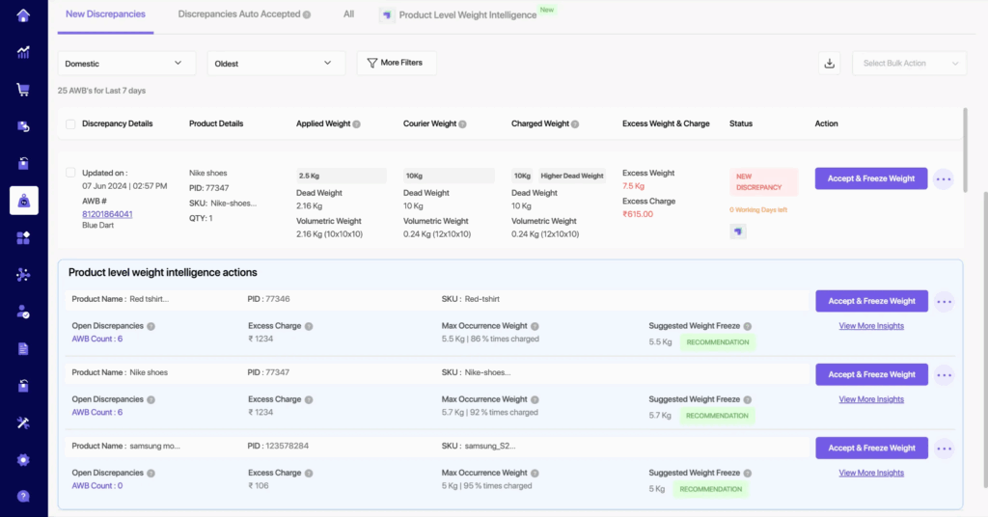This screenshot has width=988, height=517.
Task: Open the Select Bulk Action dropdown
Action: coord(909,64)
